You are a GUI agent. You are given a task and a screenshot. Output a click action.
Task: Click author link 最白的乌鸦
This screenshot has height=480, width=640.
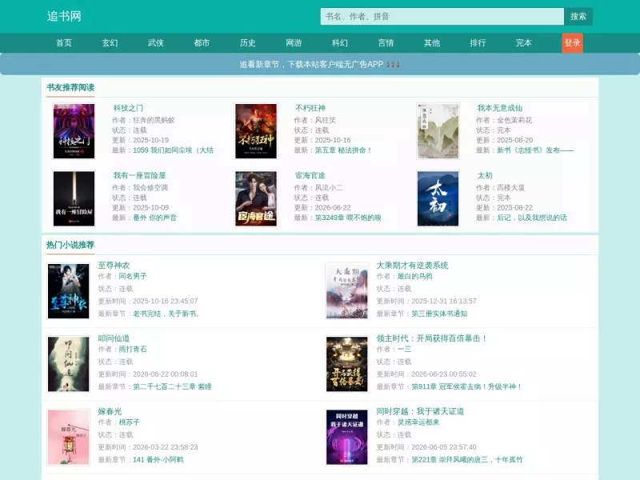pos(414,276)
